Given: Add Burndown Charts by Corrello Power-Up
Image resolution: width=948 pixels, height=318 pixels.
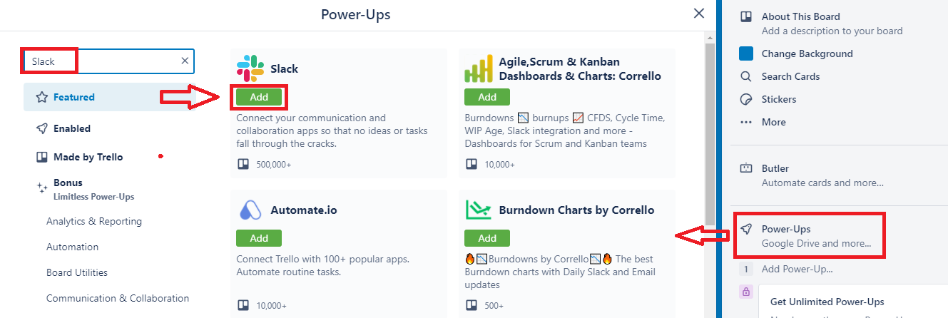Looking at the screenshot, I should (x=487, y=238).
